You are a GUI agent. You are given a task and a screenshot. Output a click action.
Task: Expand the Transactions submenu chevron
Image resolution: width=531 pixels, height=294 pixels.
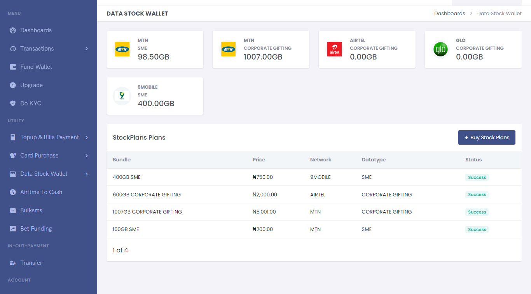click(x=87, y=49)
